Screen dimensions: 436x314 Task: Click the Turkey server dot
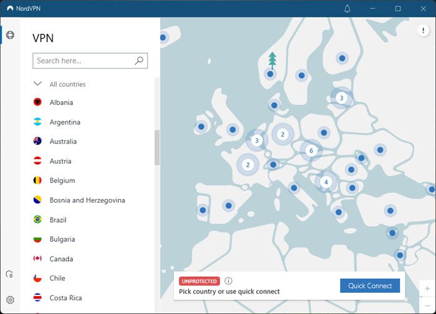pyautogui.click(x=390, y=211)
